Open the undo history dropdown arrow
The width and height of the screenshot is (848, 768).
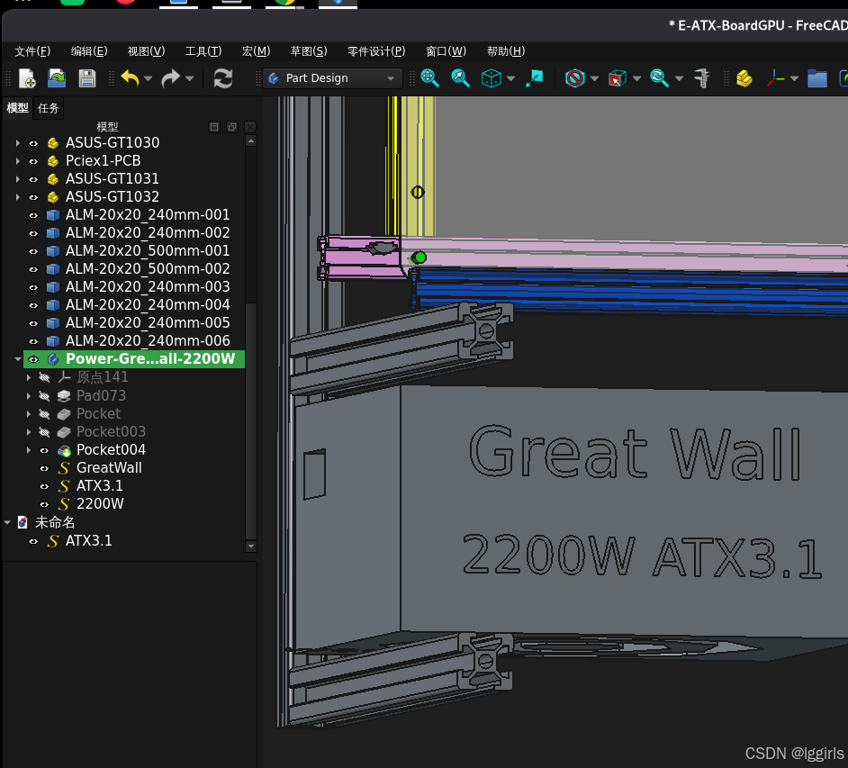point(149,78)
